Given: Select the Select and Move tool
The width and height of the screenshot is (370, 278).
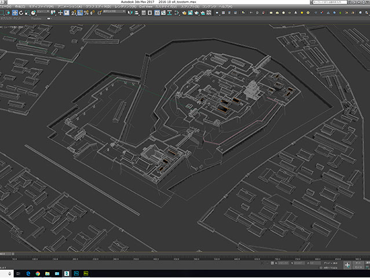Looking at the screenshot, I should (x=15, y=12).
